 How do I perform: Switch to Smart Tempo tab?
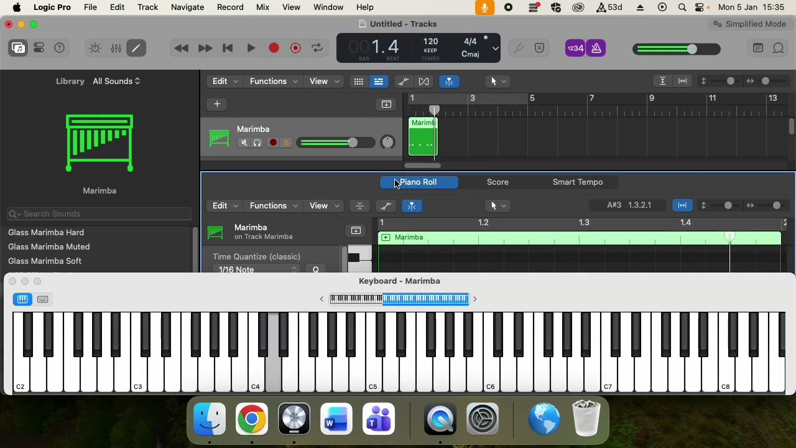pyautogui.click(x=578, y=182)
